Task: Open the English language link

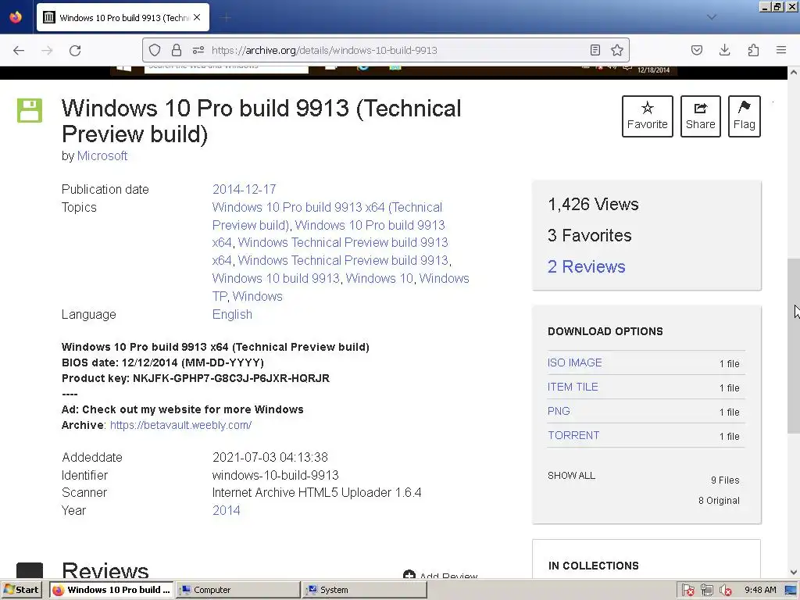Action: [x=232, y=314]
